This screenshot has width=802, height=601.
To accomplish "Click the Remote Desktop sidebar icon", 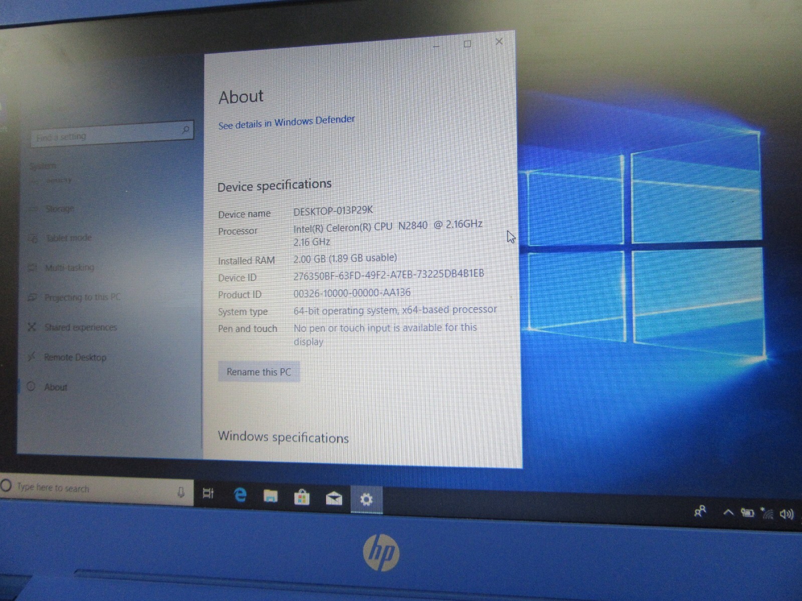I will pyautogui.click(x=32, y=357).
